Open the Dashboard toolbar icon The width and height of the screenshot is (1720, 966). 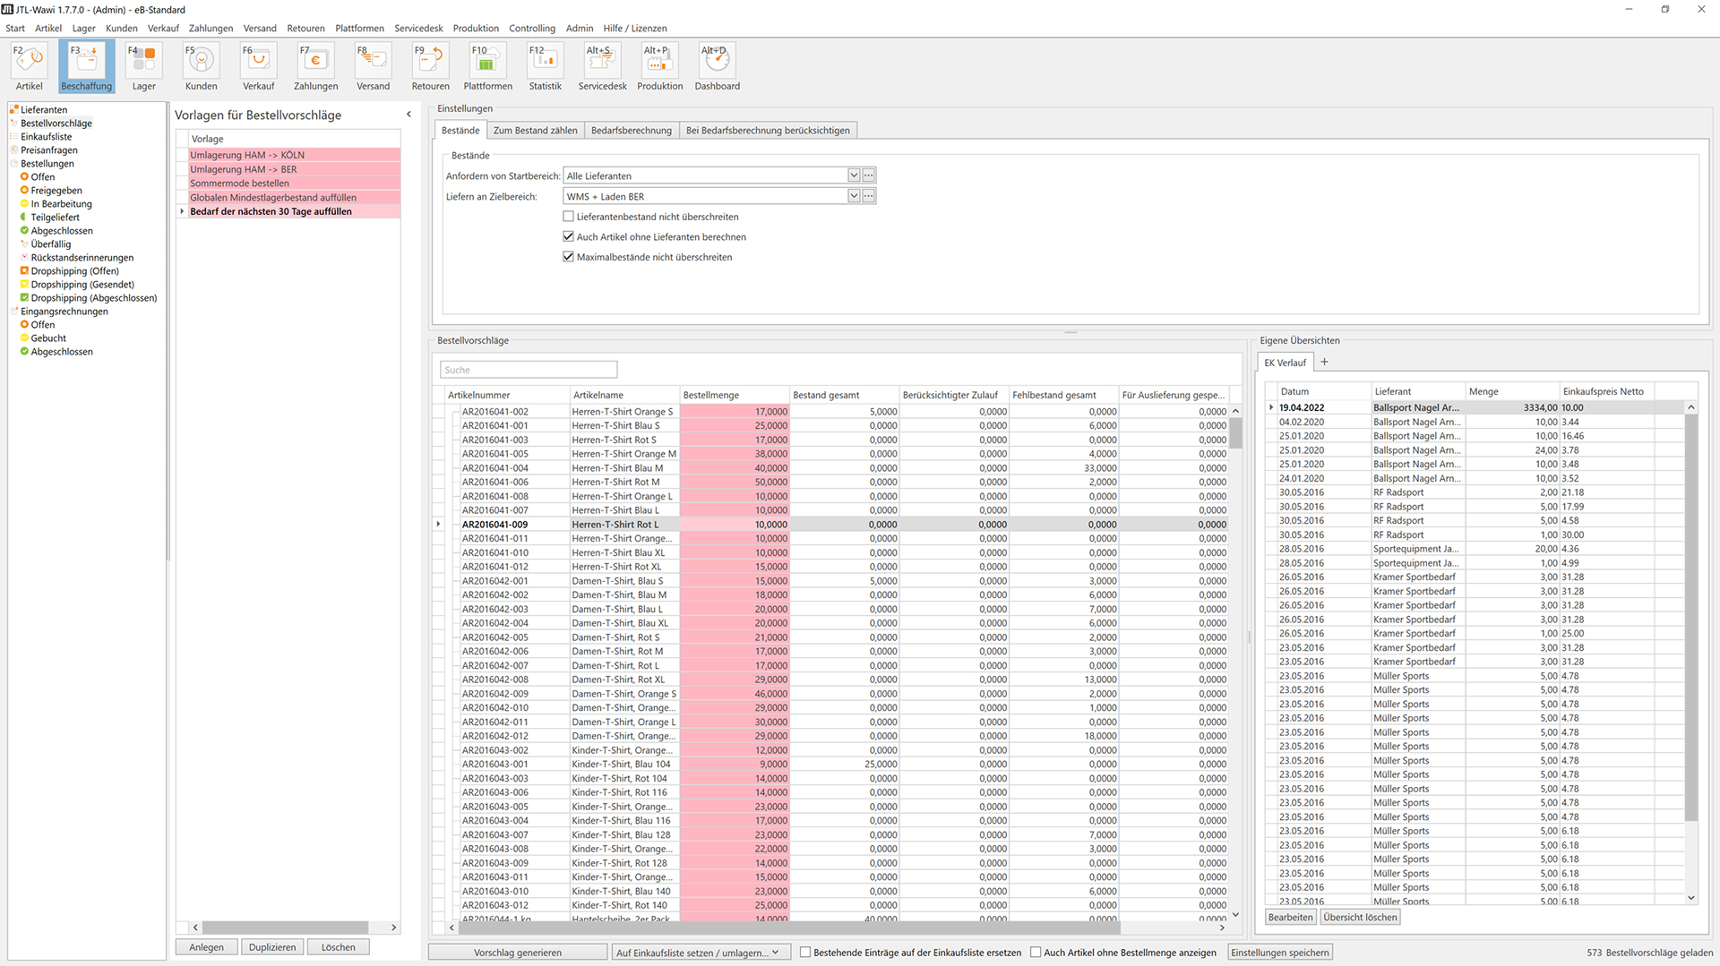(717, 67)
